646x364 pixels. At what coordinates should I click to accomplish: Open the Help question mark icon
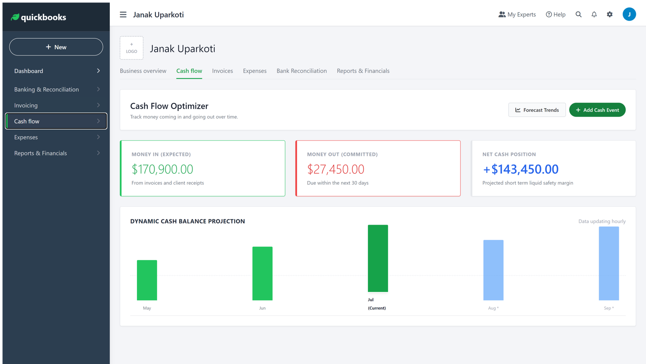click(x=549, y=14)
